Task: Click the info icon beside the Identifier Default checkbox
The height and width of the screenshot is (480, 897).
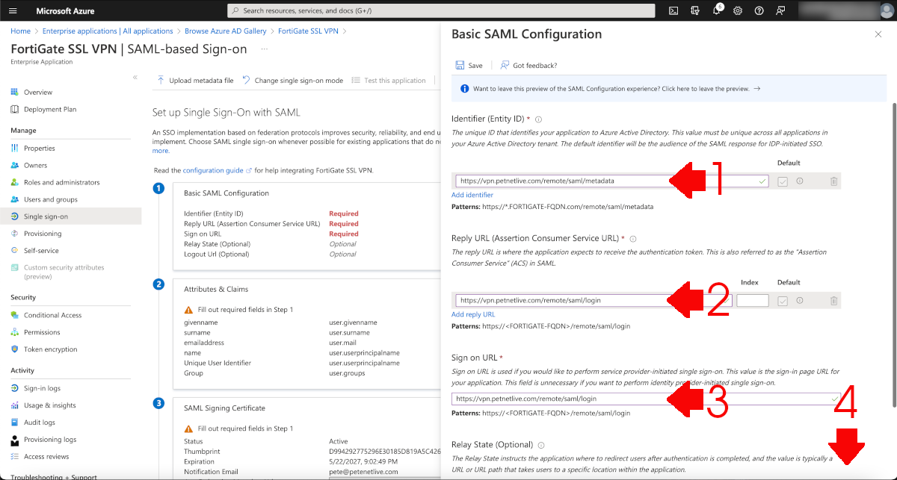Action: (800, 181)
